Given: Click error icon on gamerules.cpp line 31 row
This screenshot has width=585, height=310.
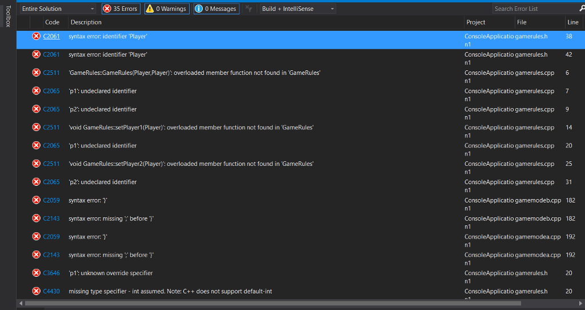Looking at the screenshot, I should point(36,182).
